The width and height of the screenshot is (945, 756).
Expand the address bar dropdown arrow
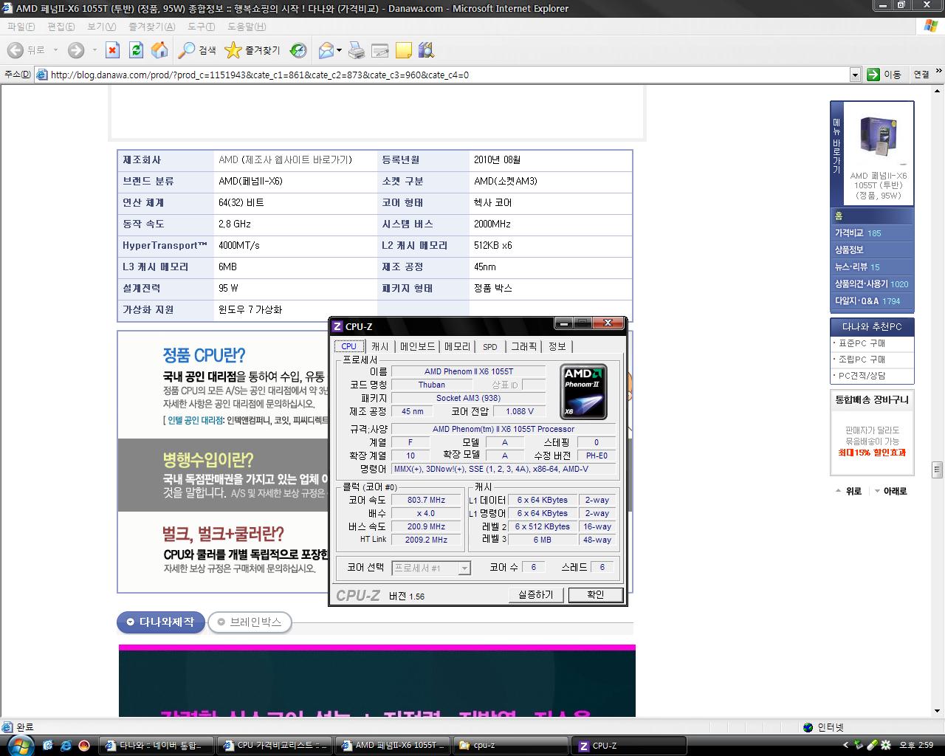coord(855,75)
